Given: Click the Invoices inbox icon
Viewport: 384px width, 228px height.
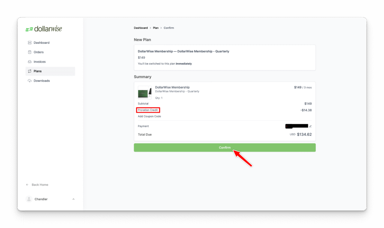Looking at the screenshot, I should (30, 61).
